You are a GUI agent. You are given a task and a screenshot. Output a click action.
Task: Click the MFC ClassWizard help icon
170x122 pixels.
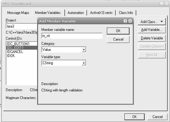click(x=162, y=4)
